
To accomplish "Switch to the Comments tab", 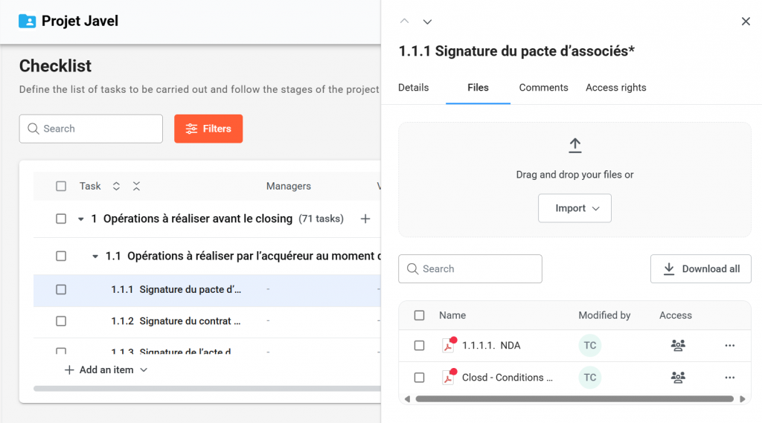I will pos(543,88).
